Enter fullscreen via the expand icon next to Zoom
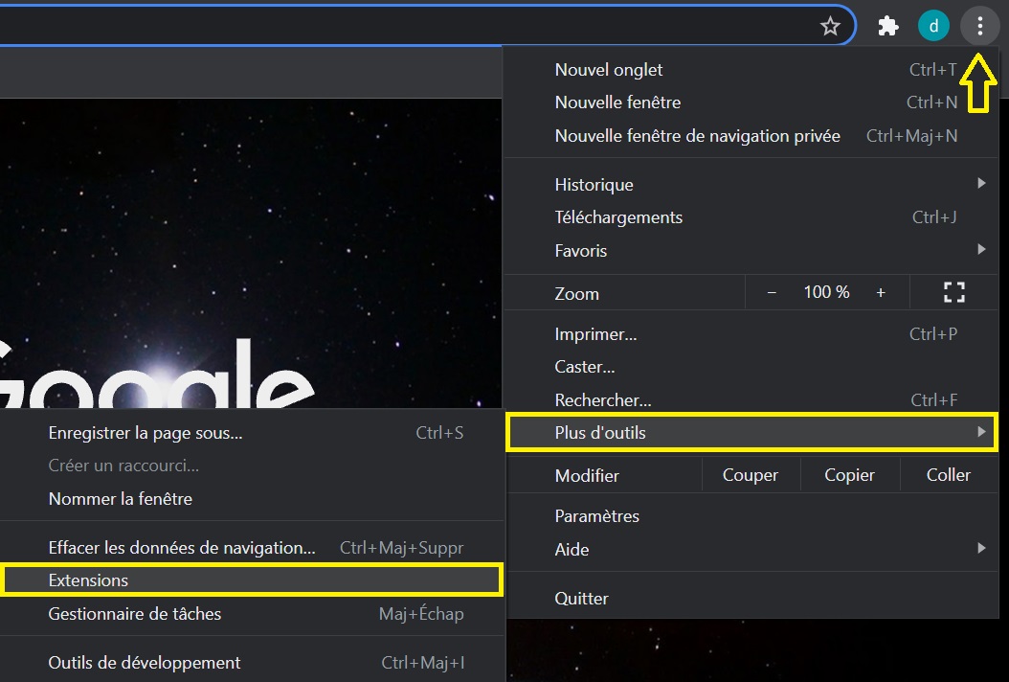Image resolution: width=1009 pixels, height=682 pixels. point(953,292)
